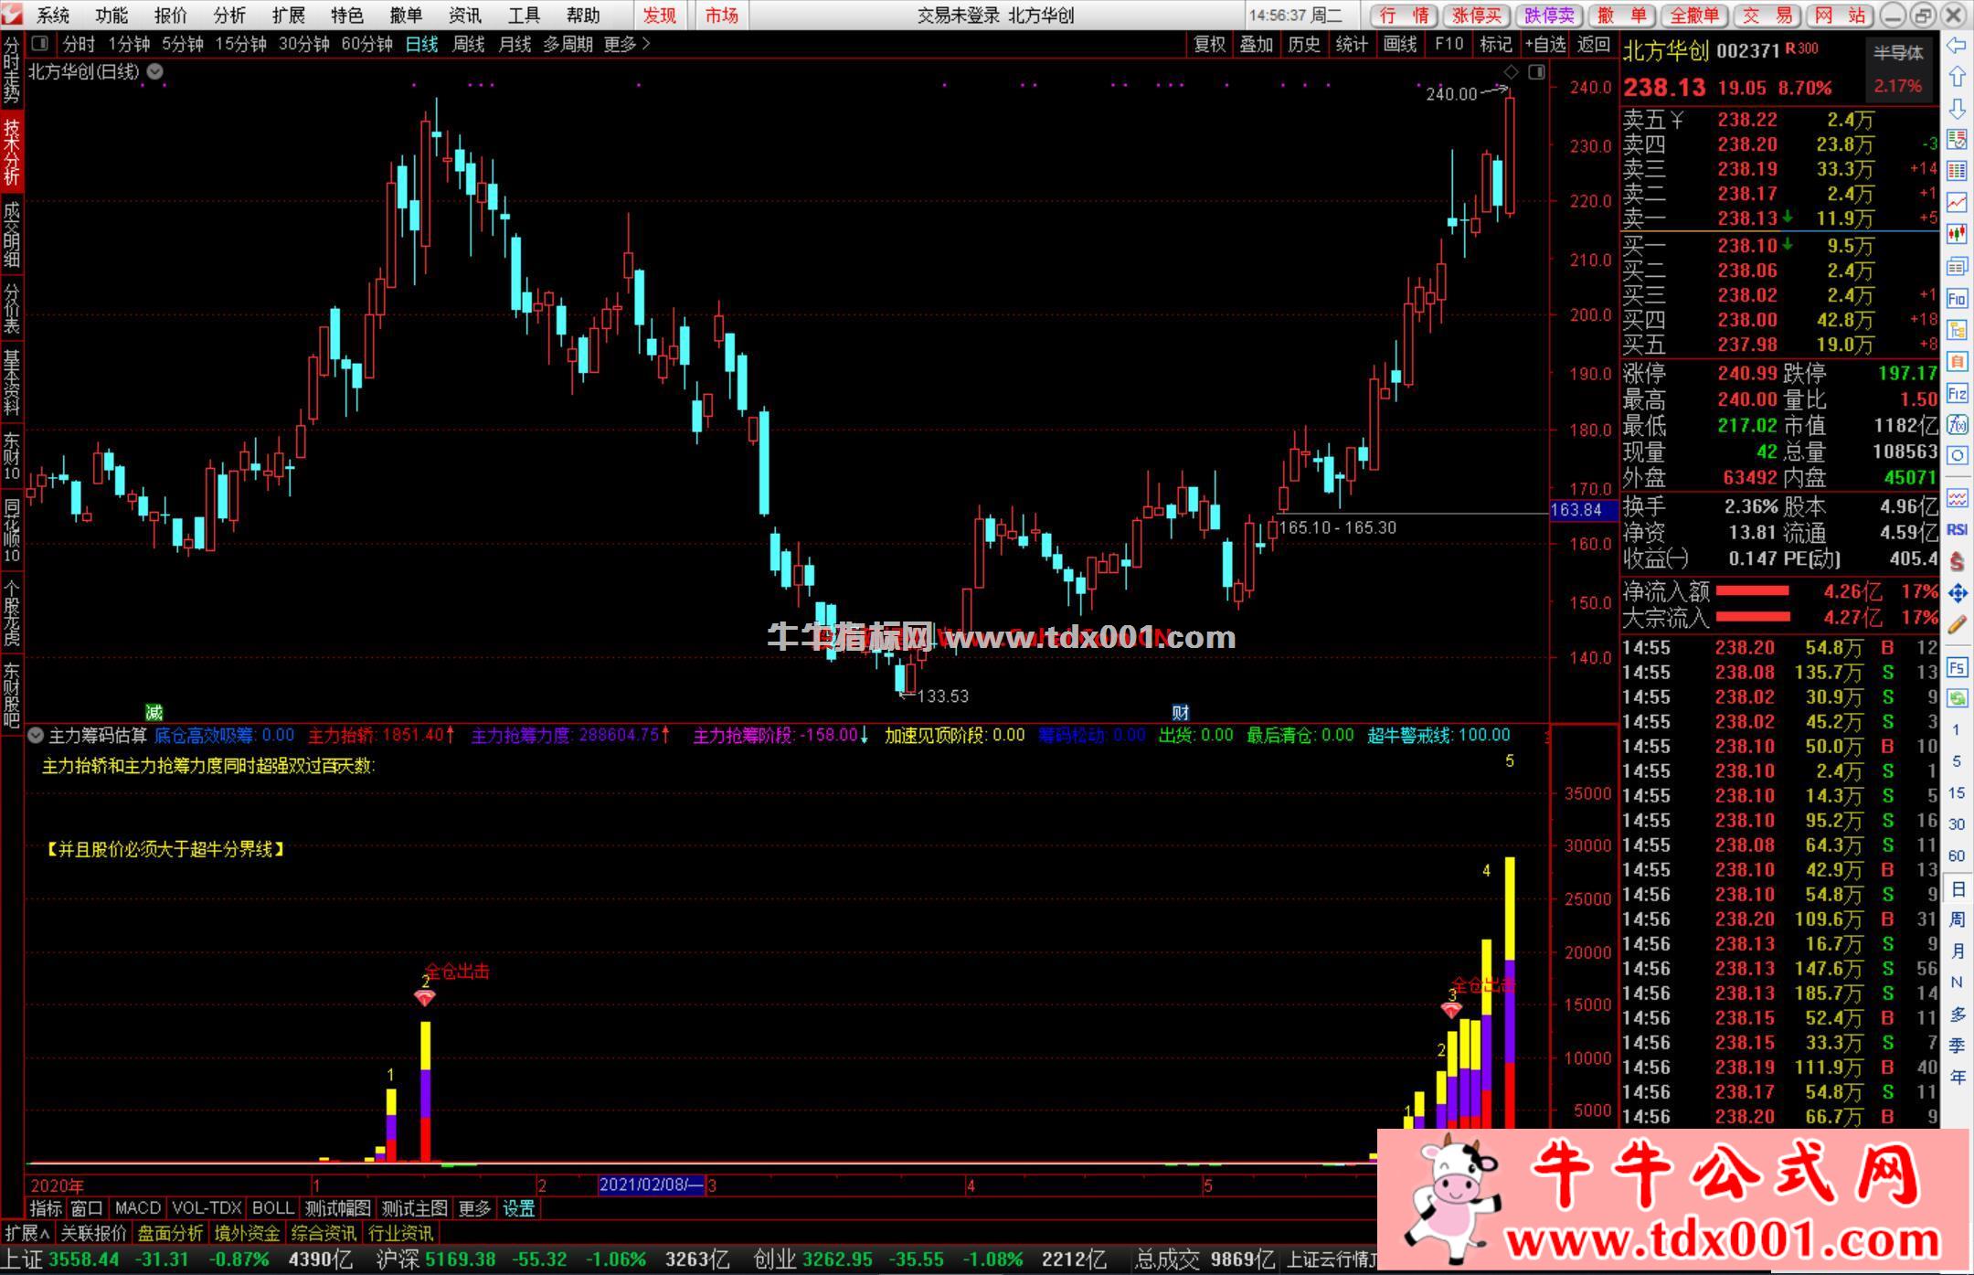Open the 扩展 expander at bottom left
The image size is (1974, 1275).
27,1233
